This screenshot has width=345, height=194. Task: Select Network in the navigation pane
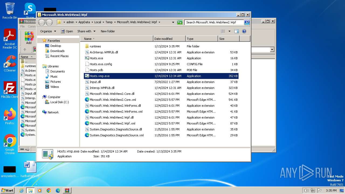(x=53, y=112)
